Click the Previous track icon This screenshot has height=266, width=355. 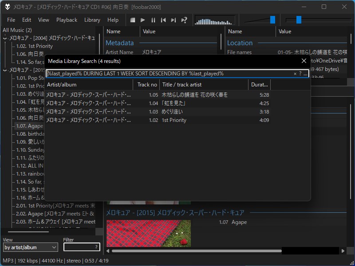(163, 20)
